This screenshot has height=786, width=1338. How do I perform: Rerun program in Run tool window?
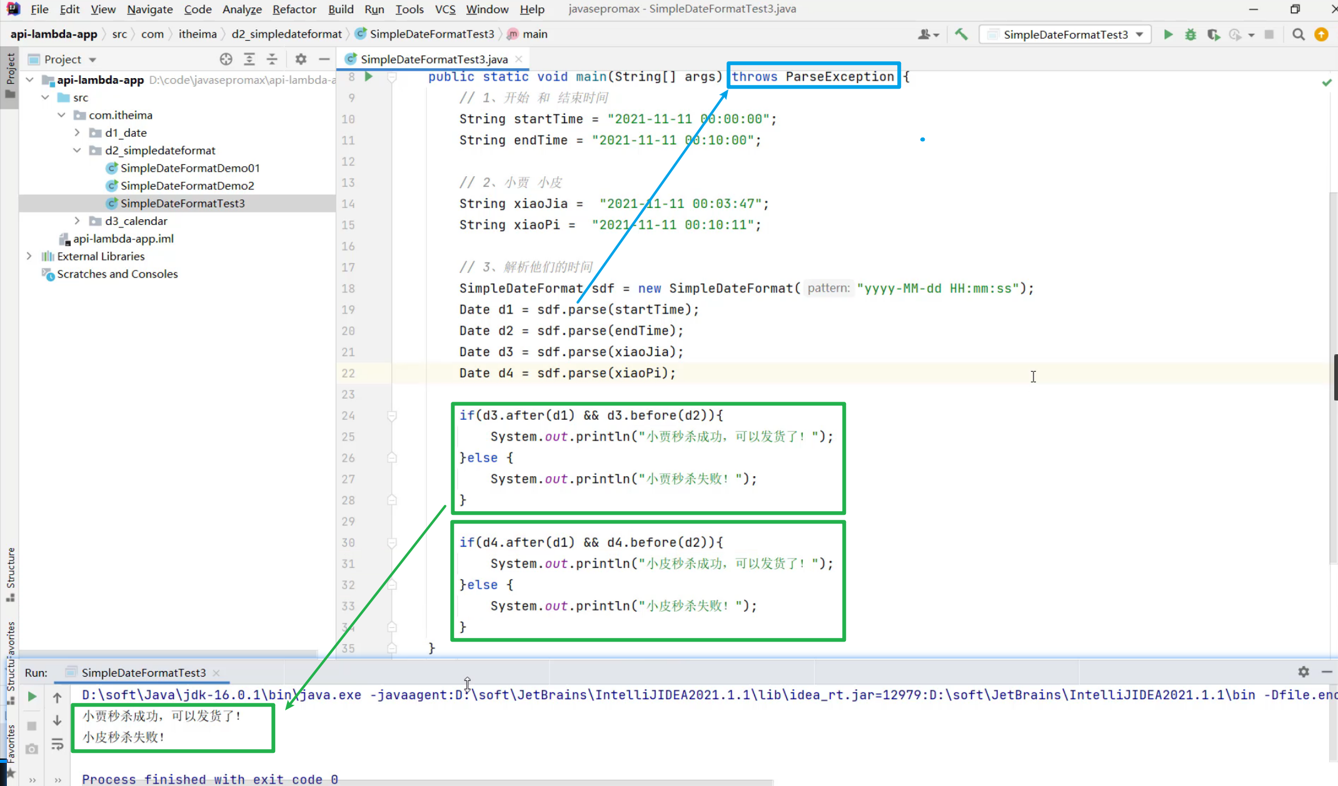click(x=32, y=697)
